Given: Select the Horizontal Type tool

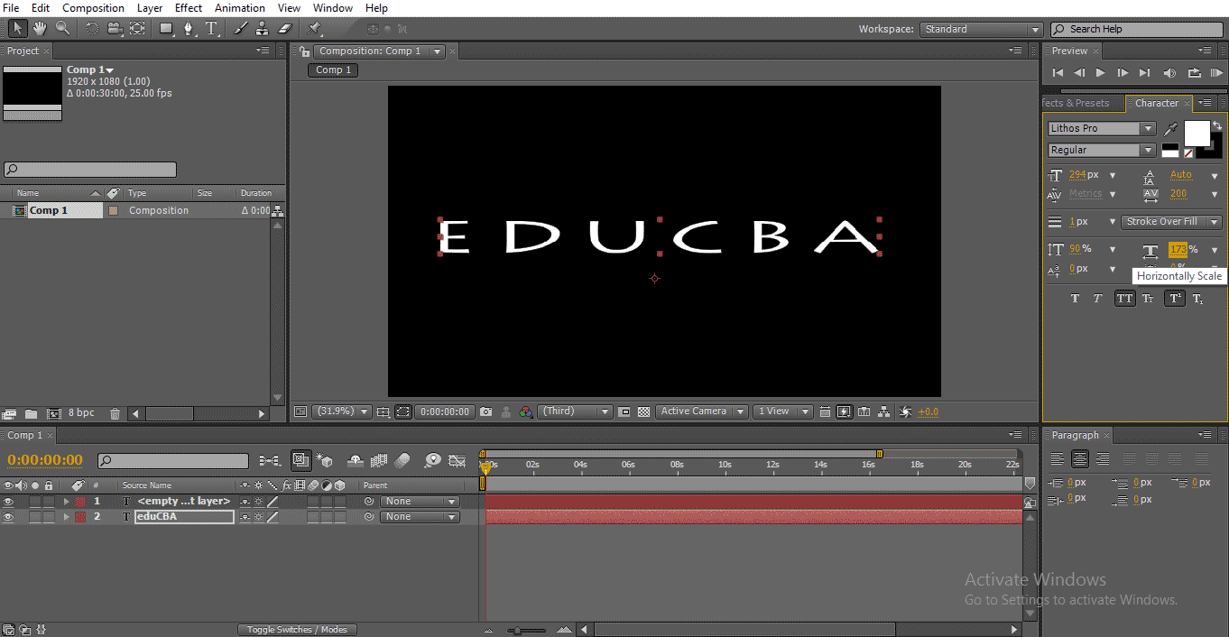Looking at the screenshot, I should [212, 29].
